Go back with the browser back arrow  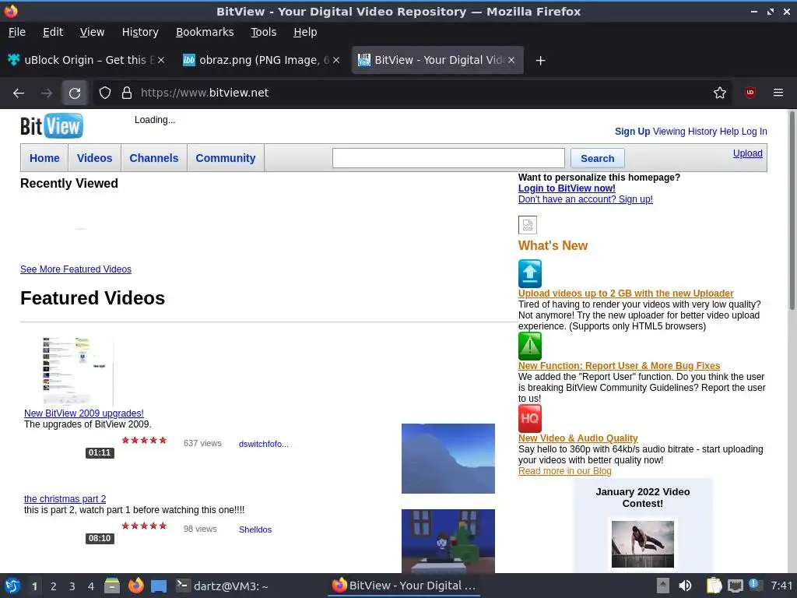[19, 93]
